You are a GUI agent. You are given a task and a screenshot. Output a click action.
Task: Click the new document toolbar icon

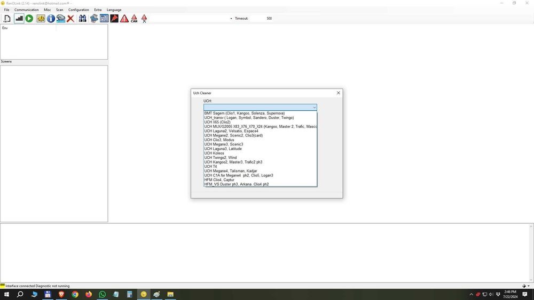coord(7,19)
